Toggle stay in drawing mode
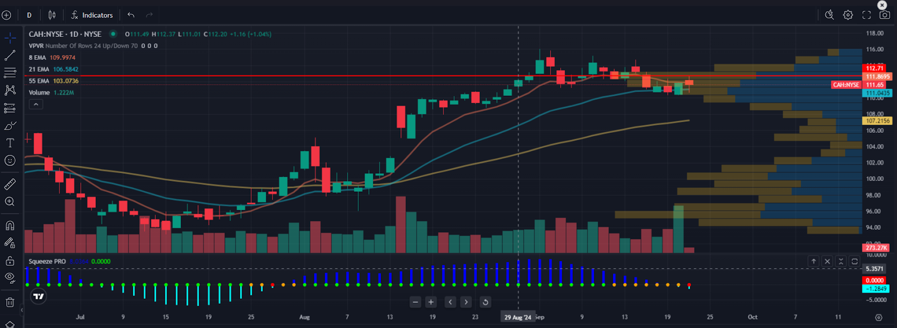This screenshot has height=328, width=897. (x=10, y=243)
